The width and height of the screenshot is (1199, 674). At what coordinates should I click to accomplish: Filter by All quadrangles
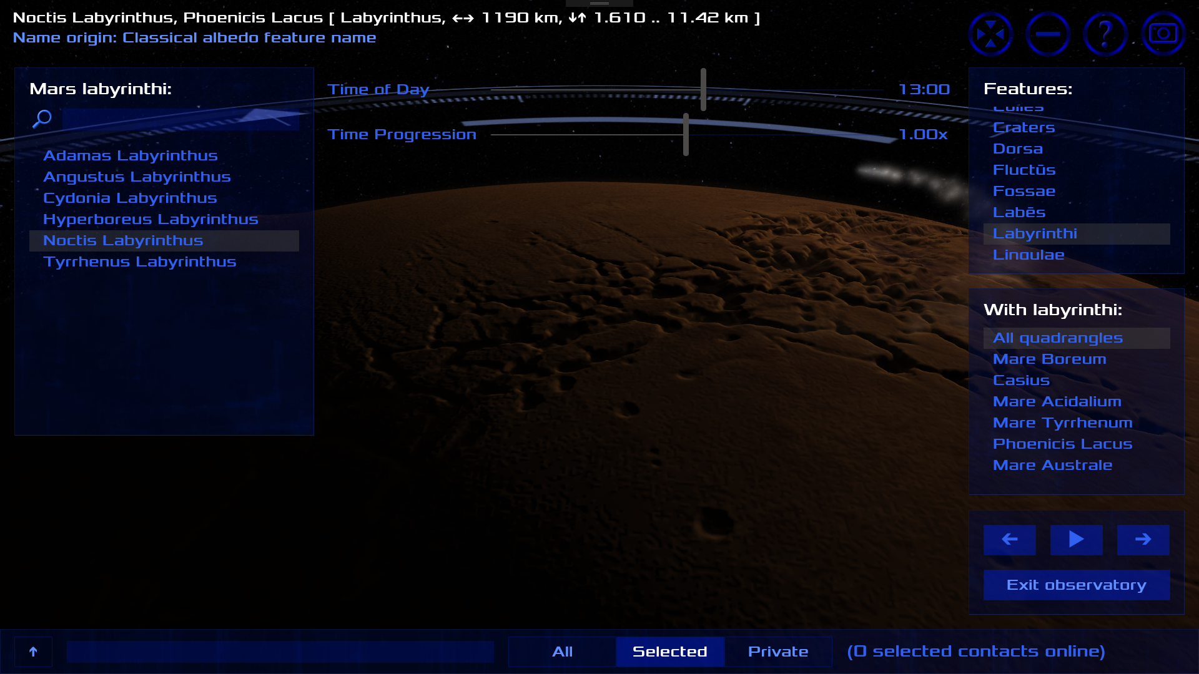pos(1077,338)
